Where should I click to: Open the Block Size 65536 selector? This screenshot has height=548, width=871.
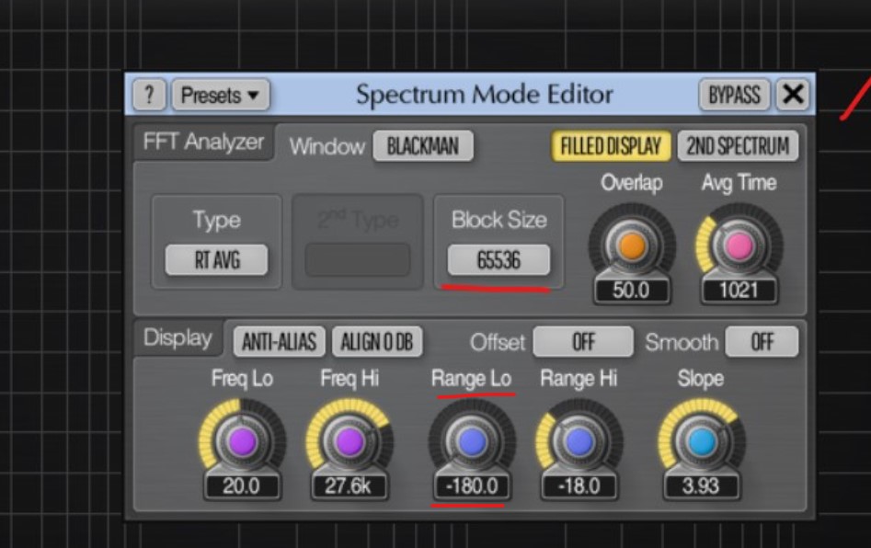[x=499, y=260]
